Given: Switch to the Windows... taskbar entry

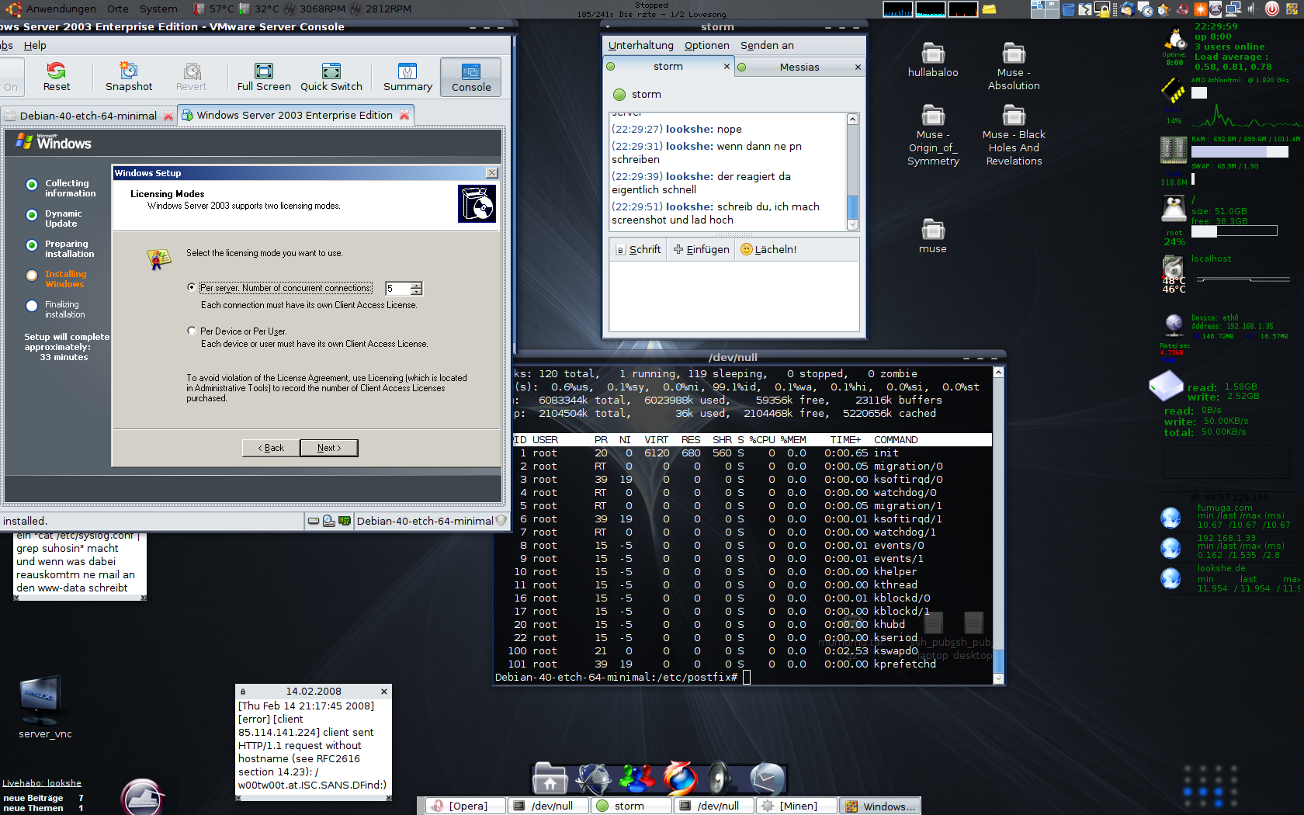Looking at the screenshot, I should tap(881, 806).
